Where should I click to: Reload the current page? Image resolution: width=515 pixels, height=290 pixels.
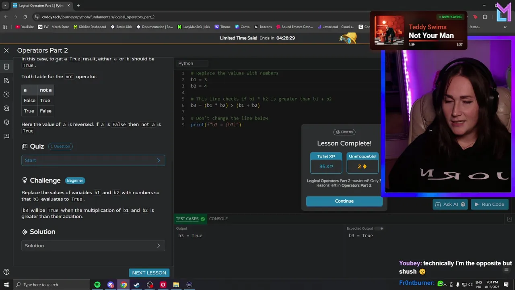pyautogui.click(x=25, y=17)
